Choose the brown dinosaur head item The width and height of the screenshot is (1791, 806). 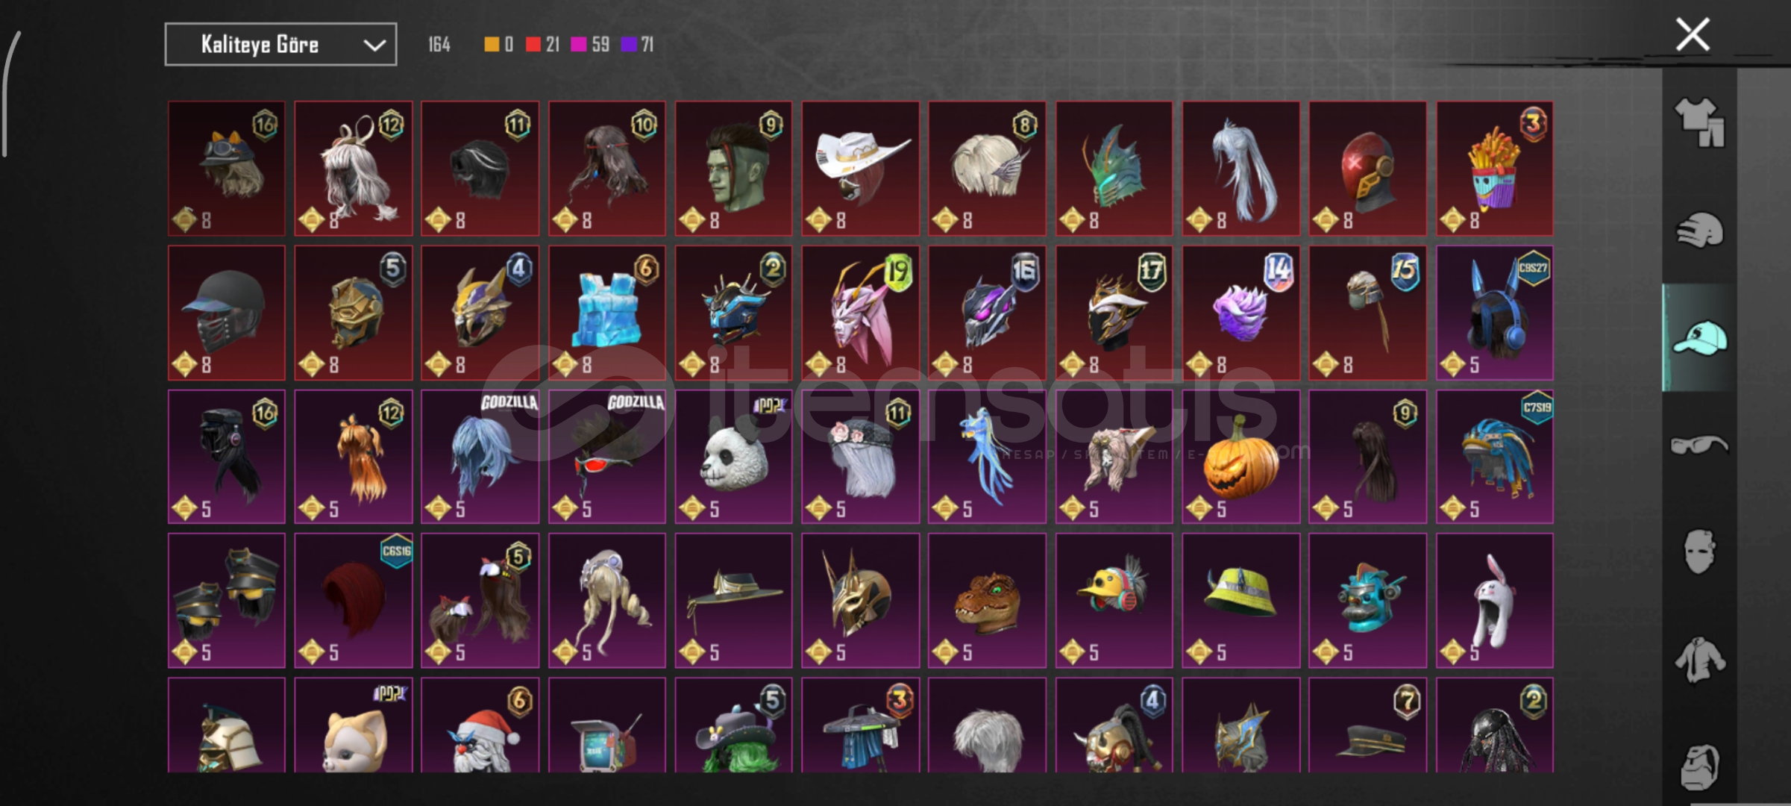(988, 601)
